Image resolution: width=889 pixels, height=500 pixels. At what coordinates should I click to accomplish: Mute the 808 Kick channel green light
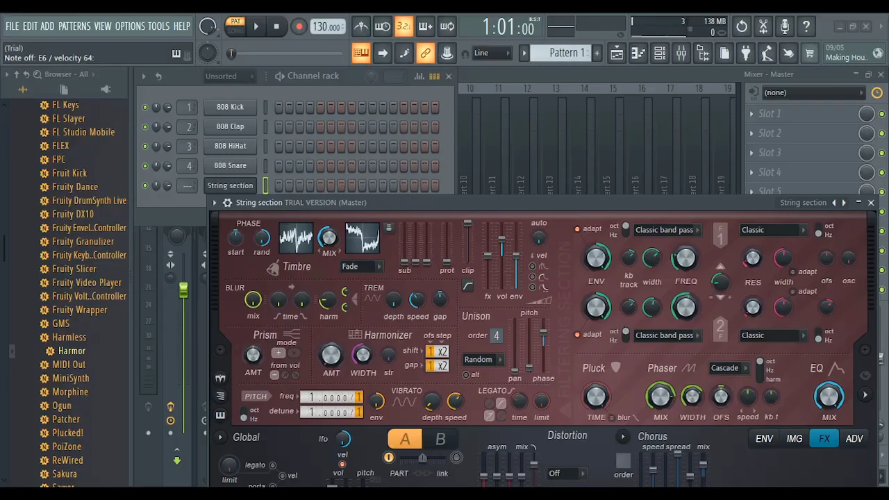click(145, 108)
